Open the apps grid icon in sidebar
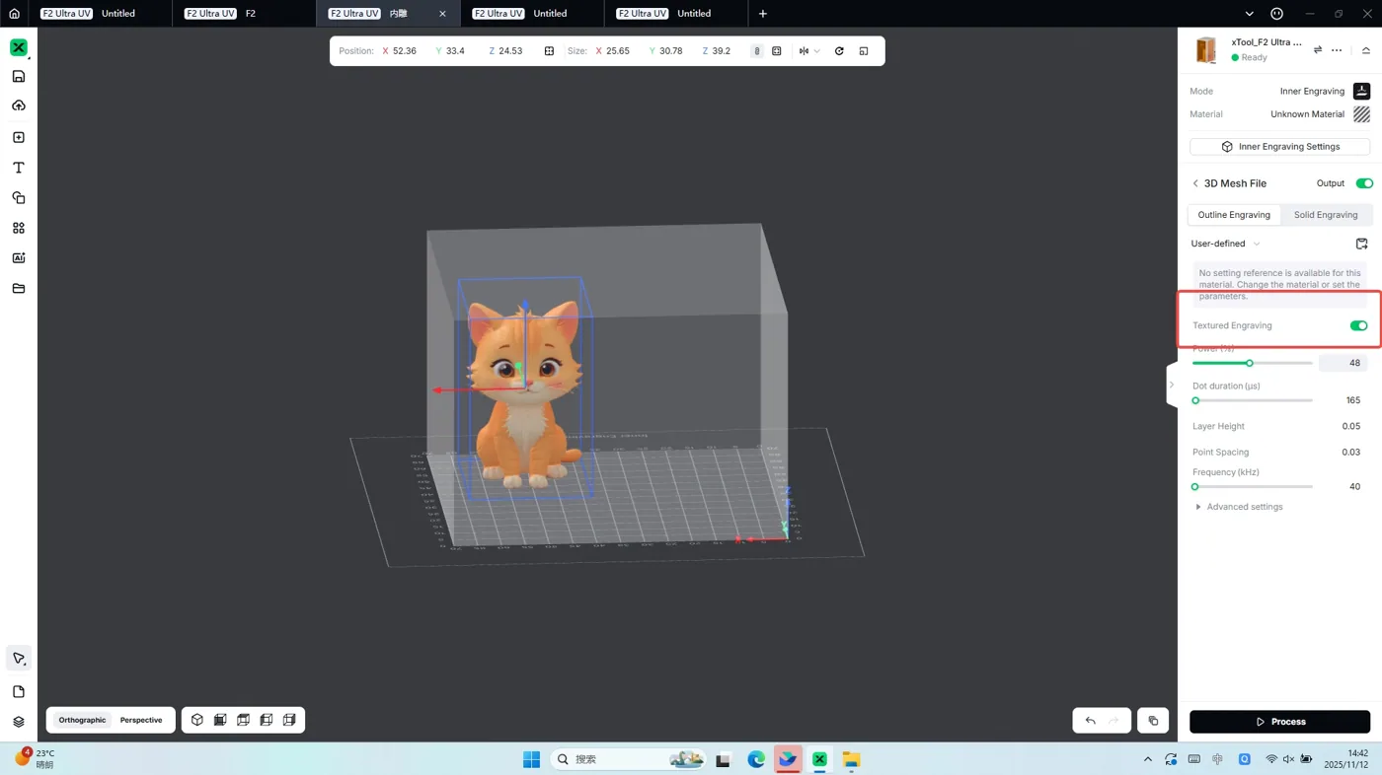1382x775 pixels. (x=19, y=228)
